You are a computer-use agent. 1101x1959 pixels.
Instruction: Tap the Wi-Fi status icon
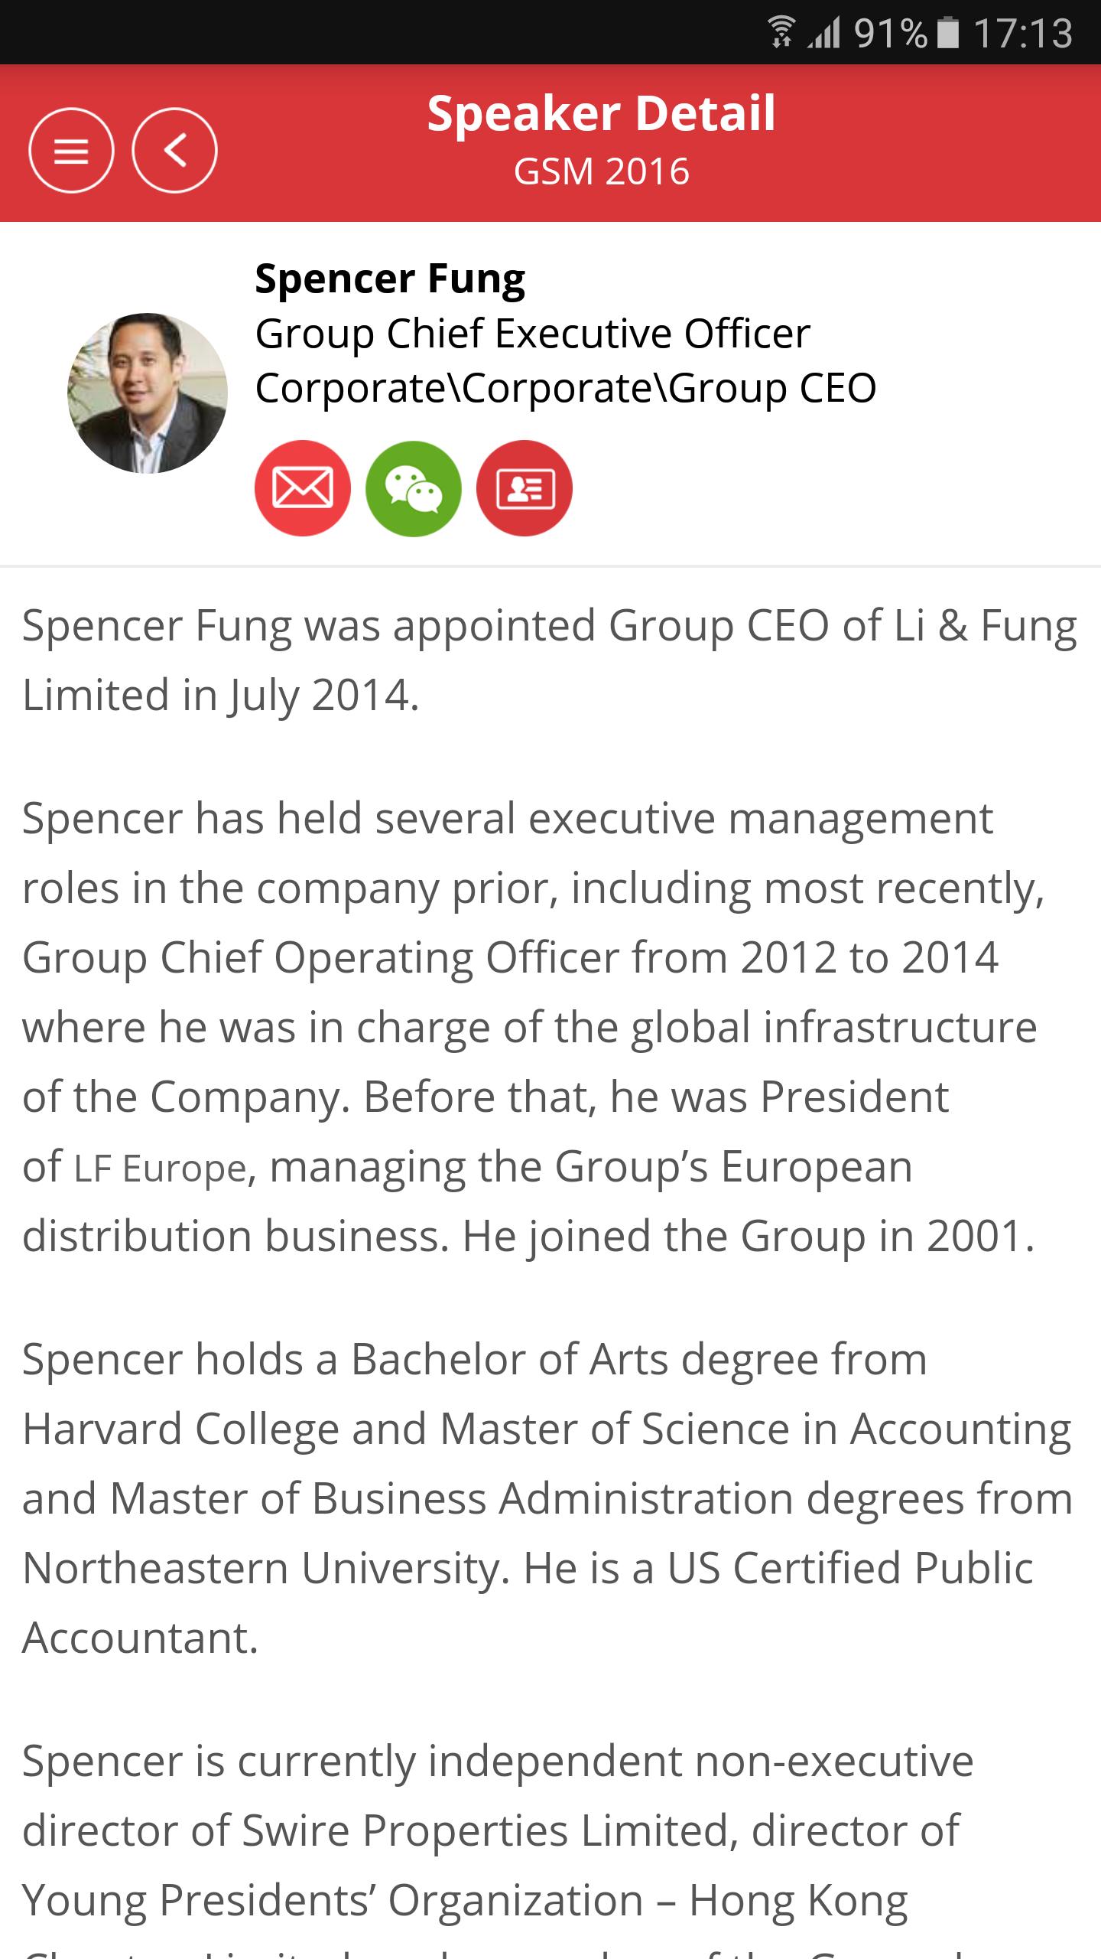click(x=781, y=33)
